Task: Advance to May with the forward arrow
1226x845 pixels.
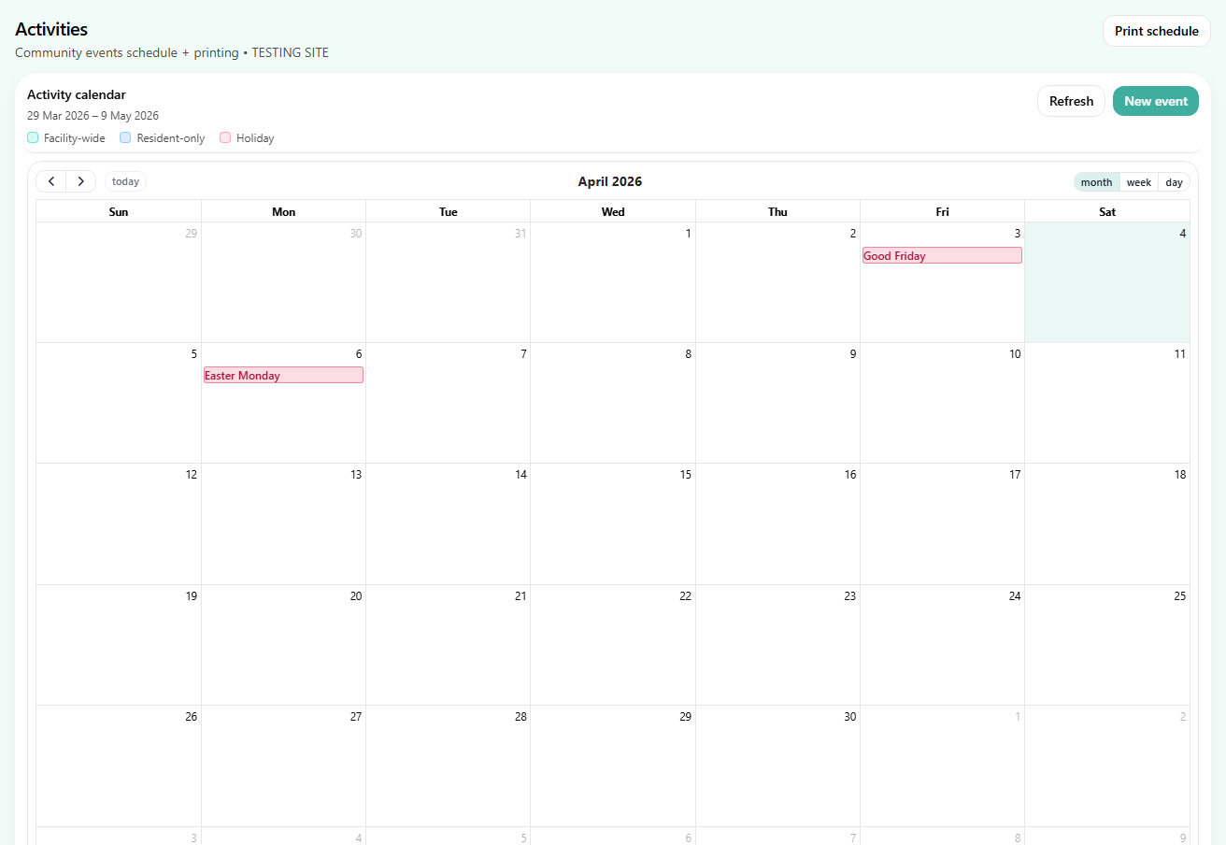Action: [81, 180]
